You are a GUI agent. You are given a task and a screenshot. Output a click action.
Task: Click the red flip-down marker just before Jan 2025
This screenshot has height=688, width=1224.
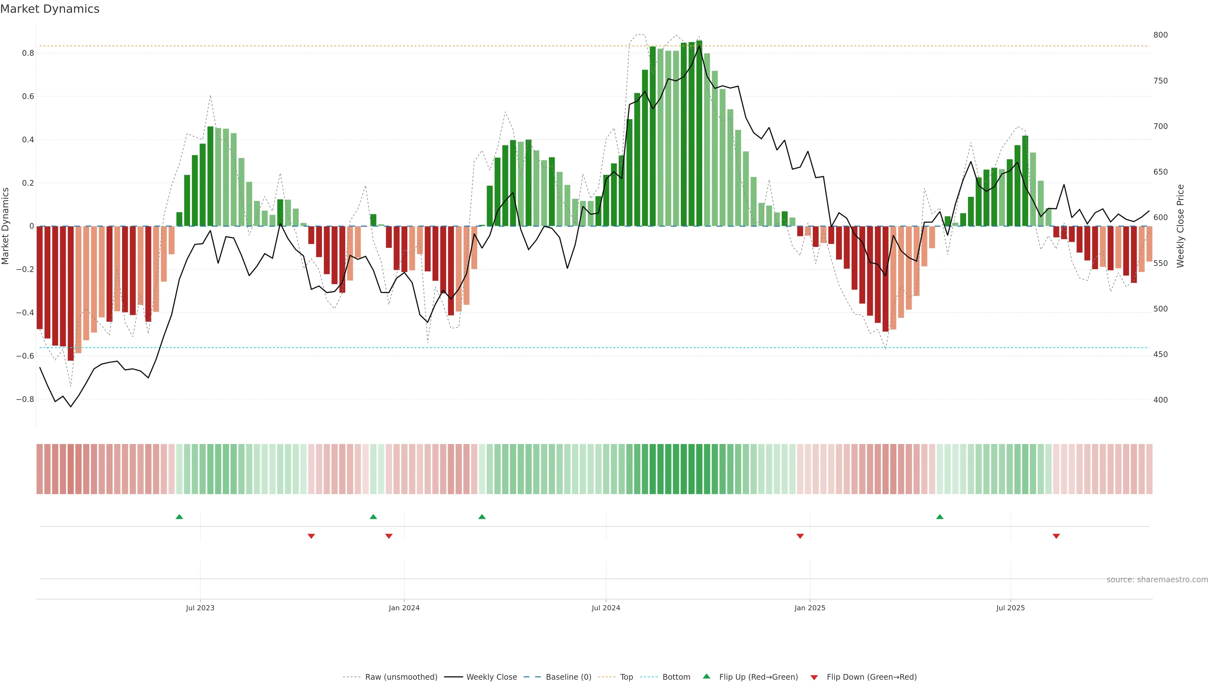tap(800, 536)
